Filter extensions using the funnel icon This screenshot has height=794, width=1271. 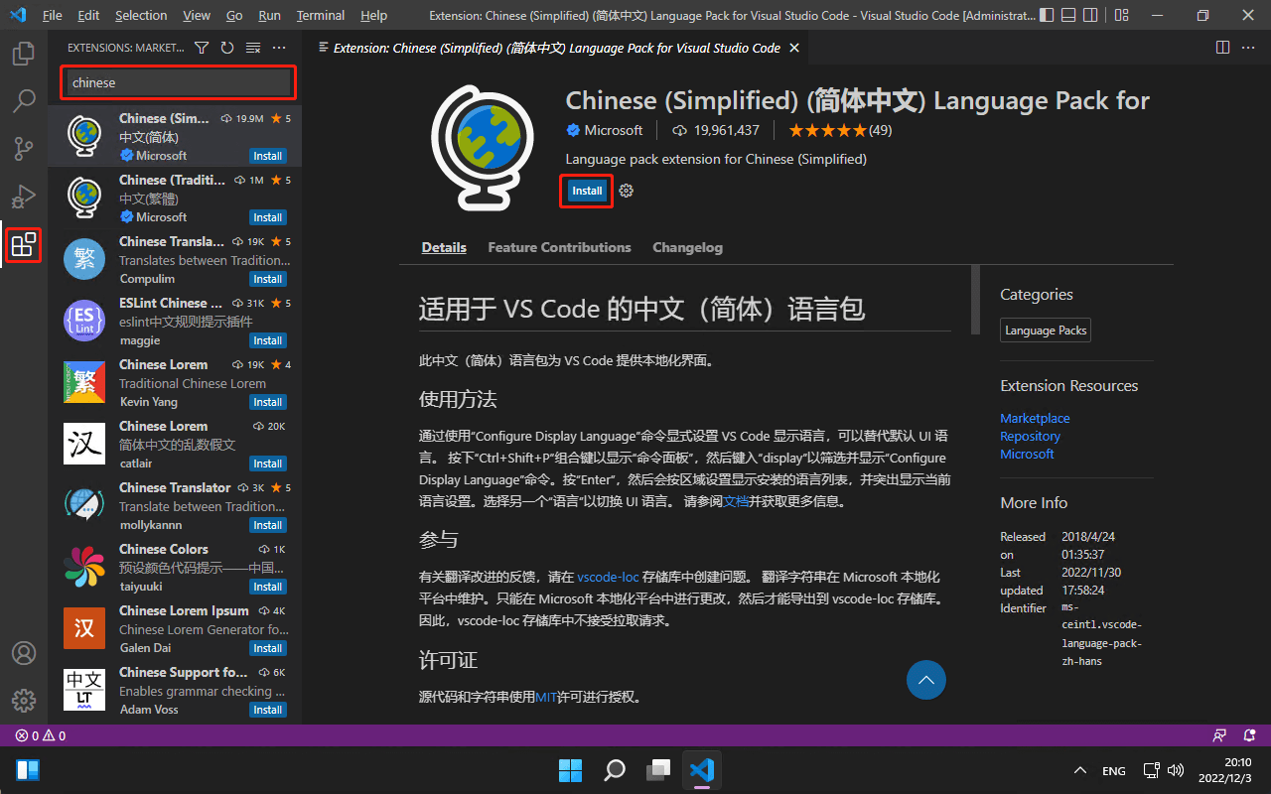coord(202,48)
